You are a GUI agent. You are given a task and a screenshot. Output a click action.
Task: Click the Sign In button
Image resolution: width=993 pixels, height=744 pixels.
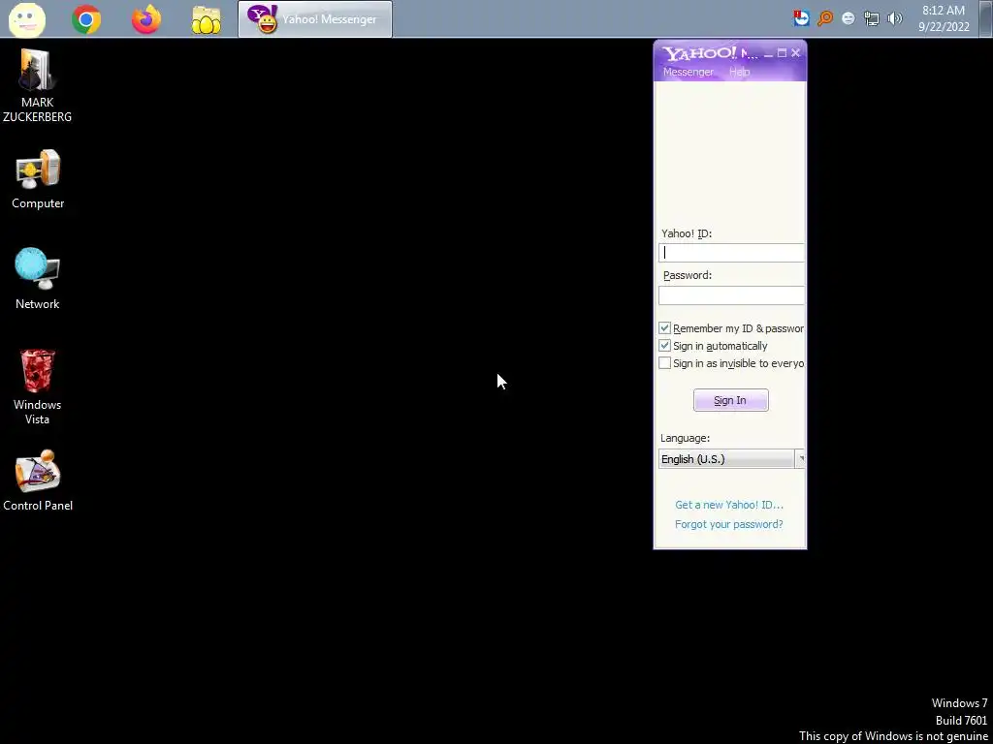[x=731, y=400]
